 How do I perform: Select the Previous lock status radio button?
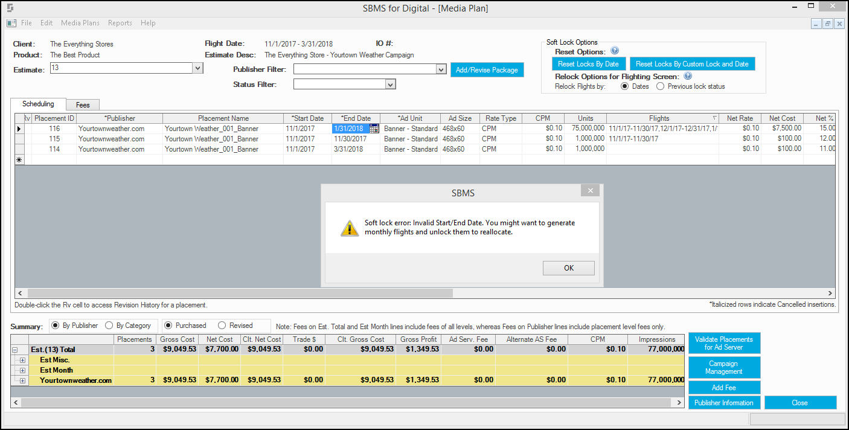[660, 86]
